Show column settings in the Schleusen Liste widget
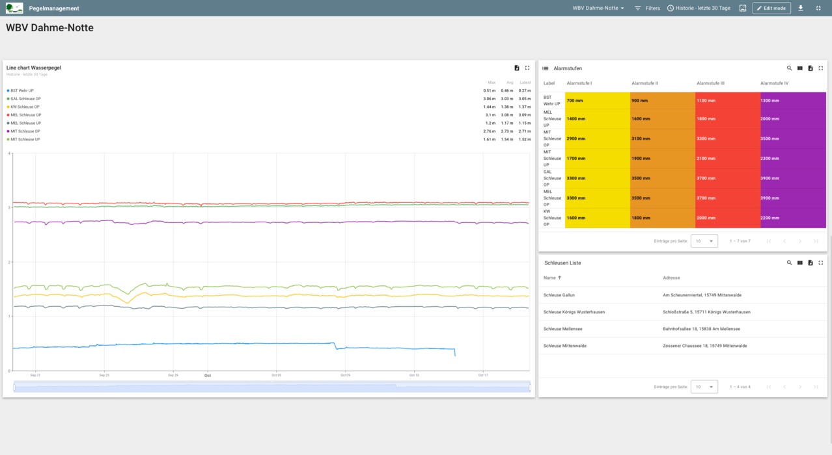The image size is (832, 455). pos(799,263)
